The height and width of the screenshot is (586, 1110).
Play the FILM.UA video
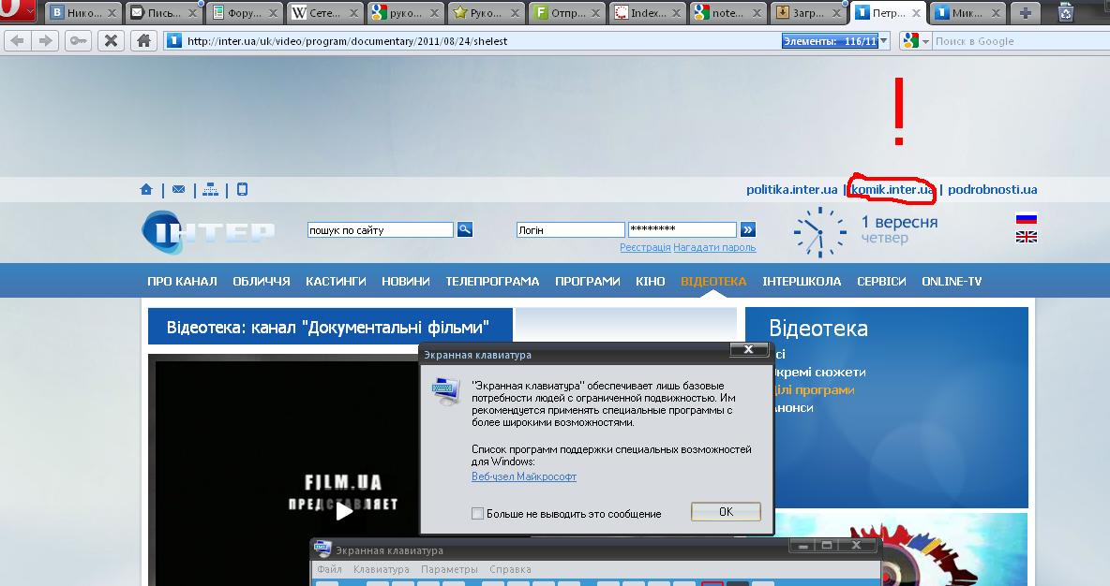click(x=344, y=510)
